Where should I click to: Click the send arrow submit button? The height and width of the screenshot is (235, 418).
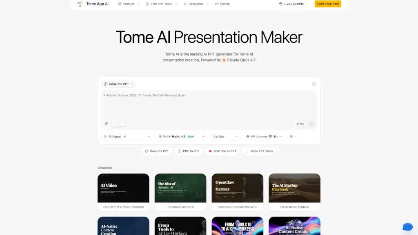(x=311, y=124)
